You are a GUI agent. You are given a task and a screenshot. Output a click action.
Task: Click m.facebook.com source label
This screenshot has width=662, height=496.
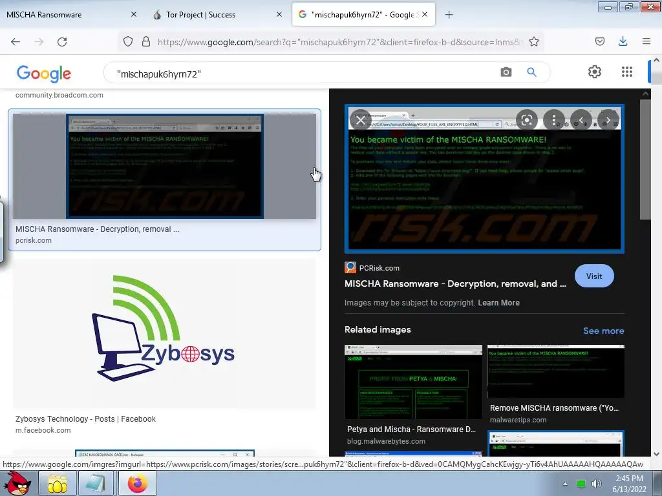click(x=43, y=430)
